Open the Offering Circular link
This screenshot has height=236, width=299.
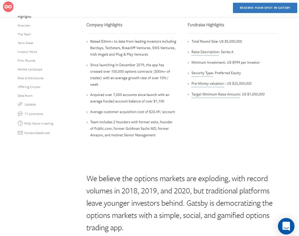(x=29, y=87)
